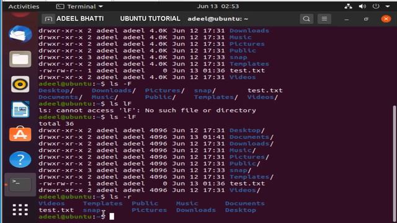The width and height of the screenshot is (397, 223).
Task: Close the terminal window
Action: [x=386, y=19]
